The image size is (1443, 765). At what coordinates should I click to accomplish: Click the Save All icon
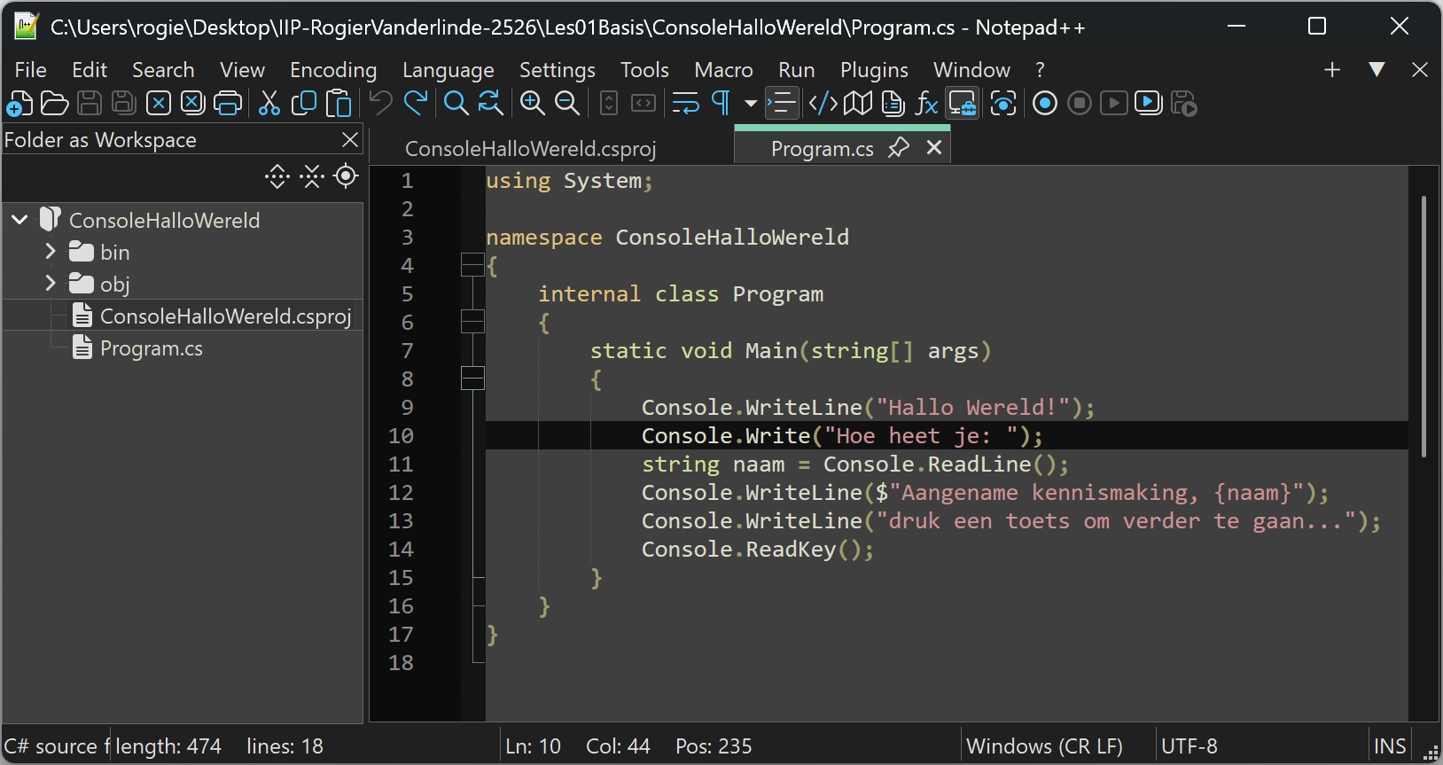(124, 104)
